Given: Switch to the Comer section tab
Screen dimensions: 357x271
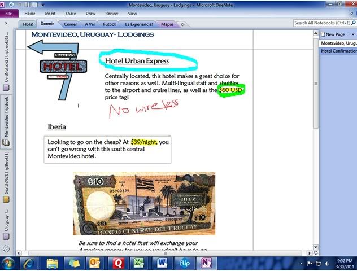Looking at the screenshot, I should pyautogui.click(x=70, y=24).
